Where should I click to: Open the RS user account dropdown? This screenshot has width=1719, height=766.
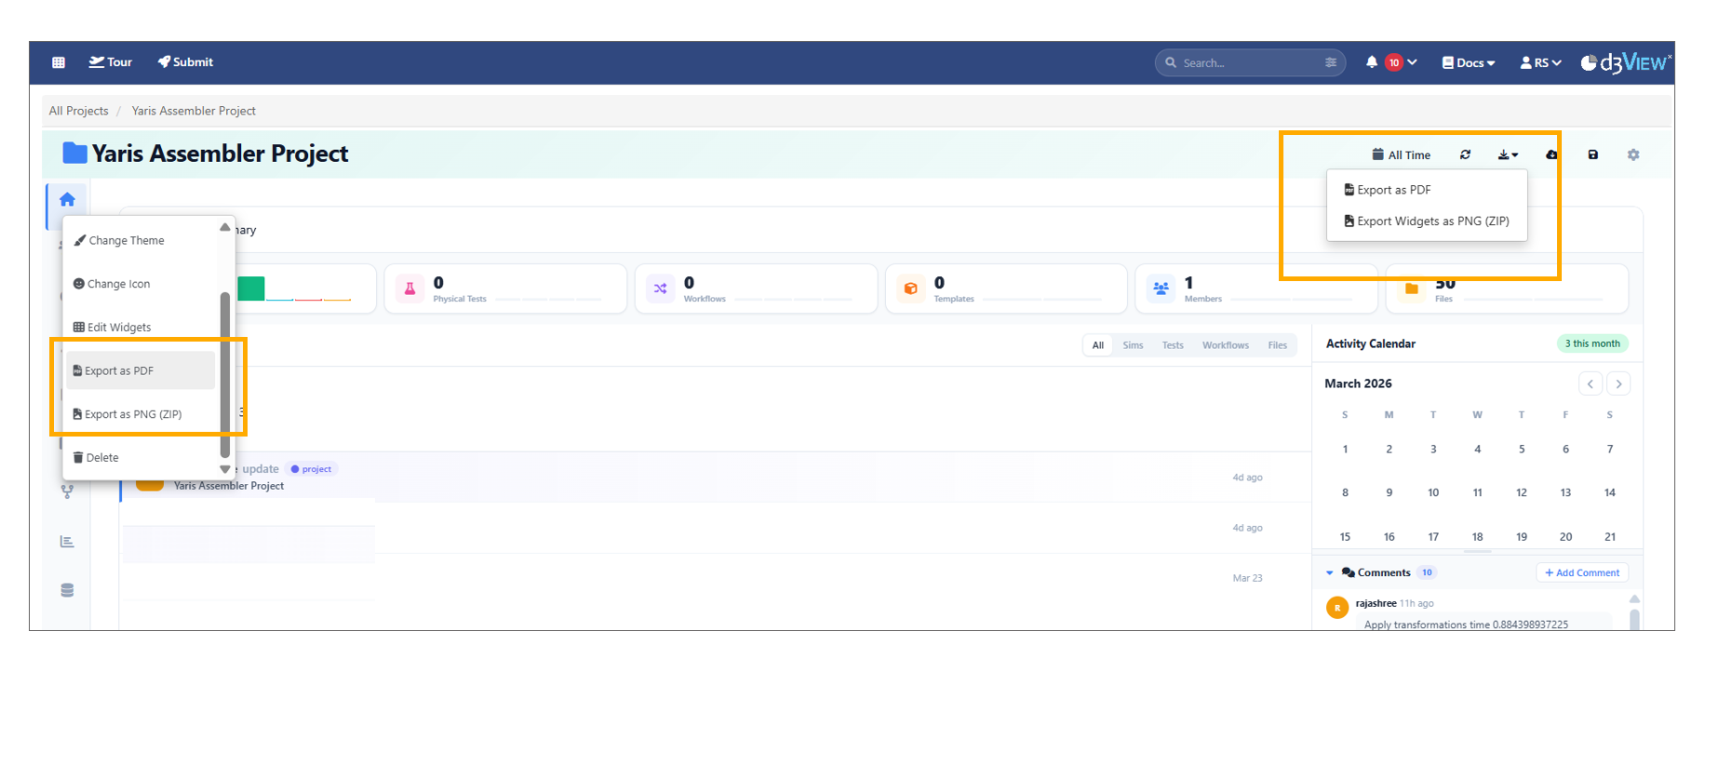coord(1539,62)
